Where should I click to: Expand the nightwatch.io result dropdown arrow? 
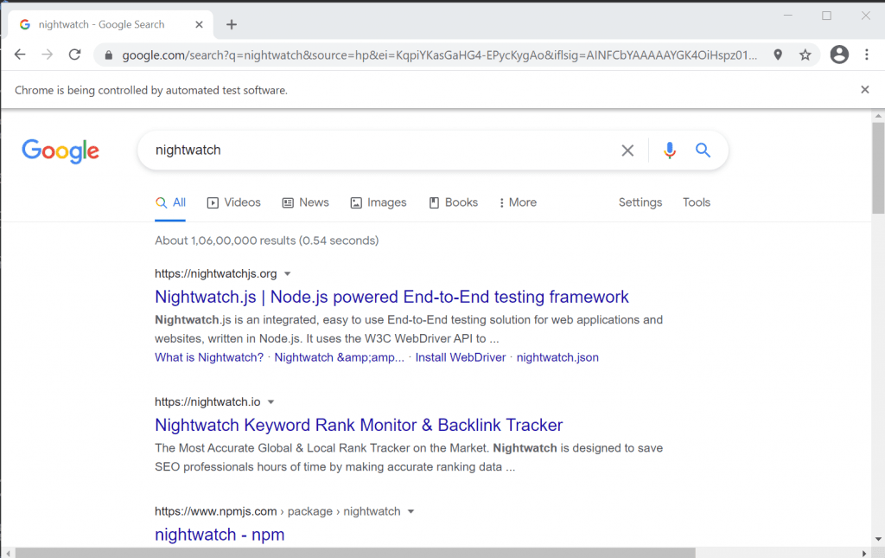coord(271,402)
